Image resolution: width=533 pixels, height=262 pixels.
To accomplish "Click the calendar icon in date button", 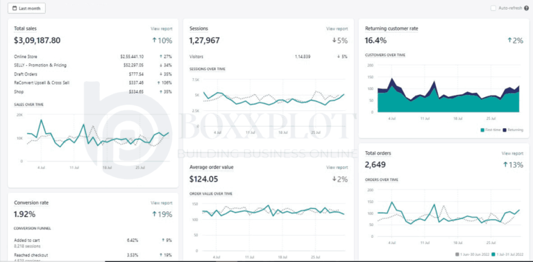I will (15, 8).
